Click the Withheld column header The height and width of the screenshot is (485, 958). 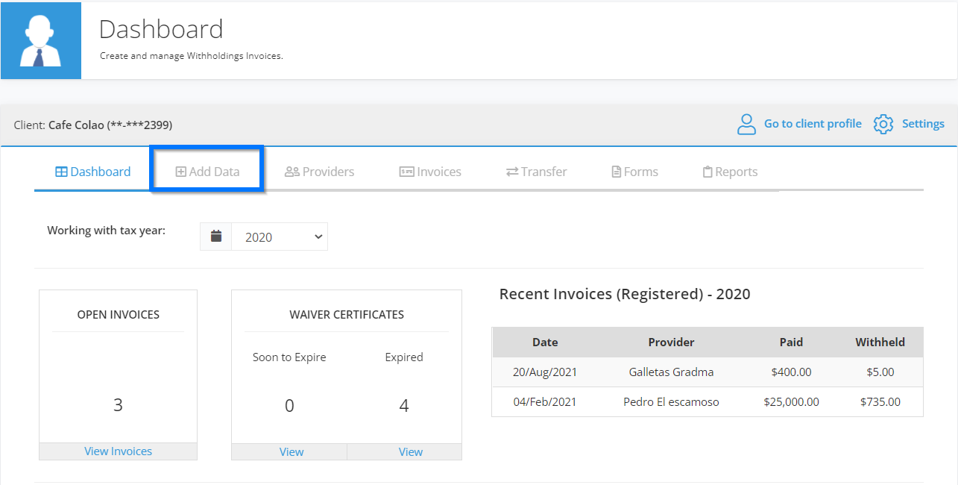(880, 342)
